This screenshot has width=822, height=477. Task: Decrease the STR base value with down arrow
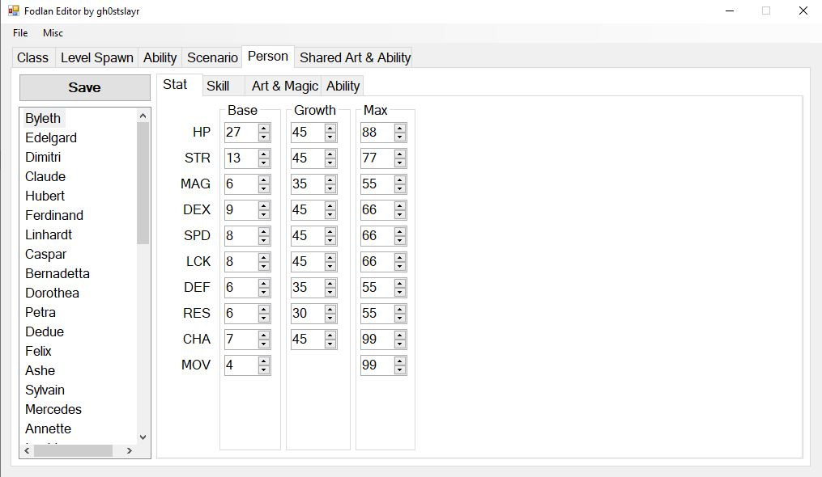click(x=264, y=163)
